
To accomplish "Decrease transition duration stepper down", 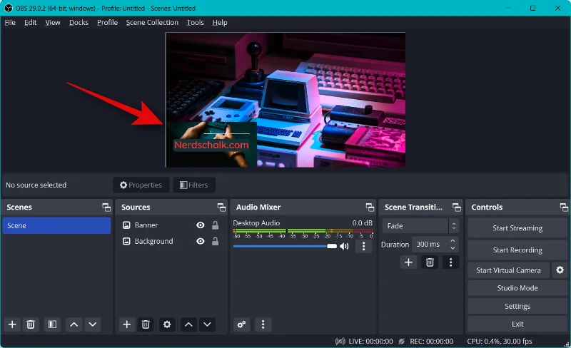I will [x=453, y=248].
